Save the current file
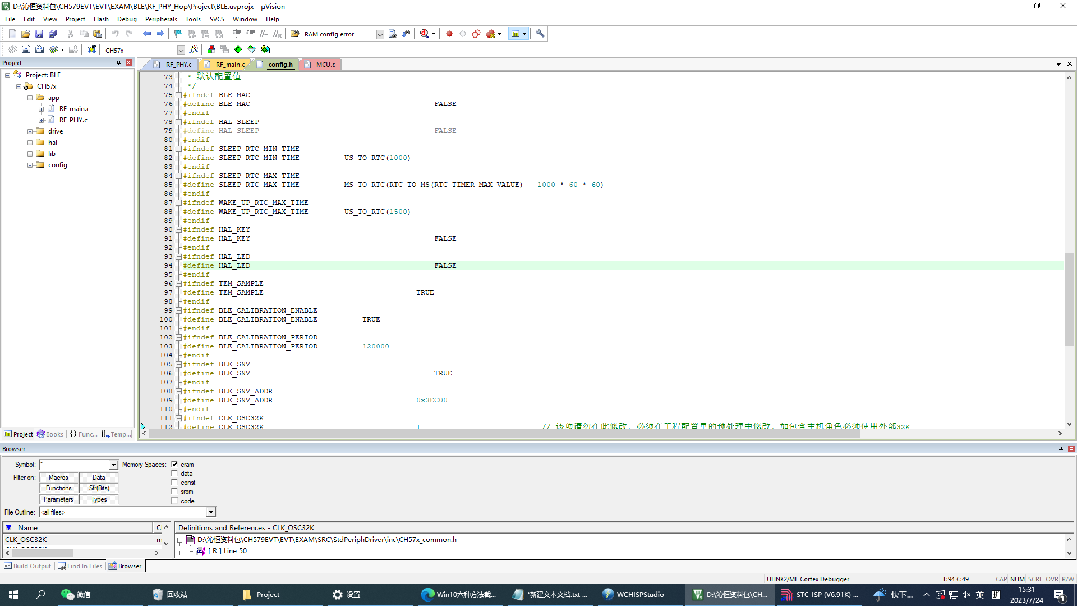The height and width of the screenshot is (606, 1077). [39, 34]
